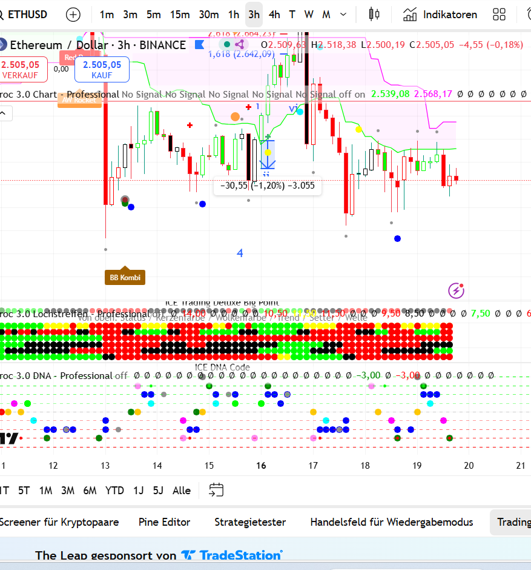This screenshot has height=570, width=531.
Task: Click the BB Kombi chart label
Action: tap(125, 278)
